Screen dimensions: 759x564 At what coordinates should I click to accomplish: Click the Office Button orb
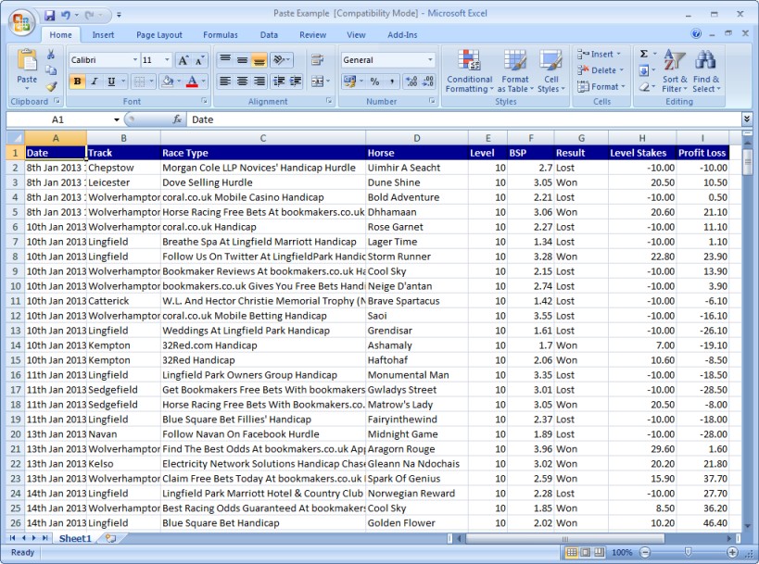[19, 22]
